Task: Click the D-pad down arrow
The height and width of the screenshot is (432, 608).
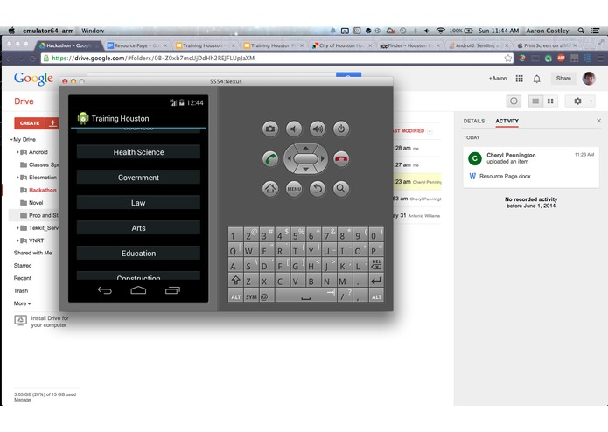Action: point(305,170)
